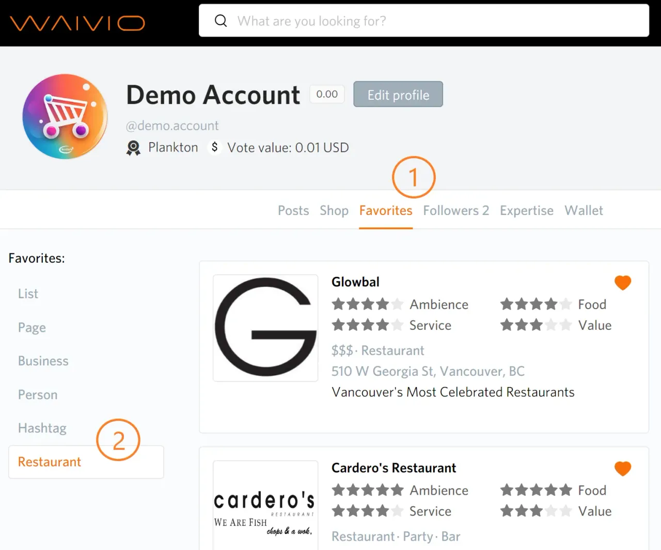Select Hashtag in Favorites sidebar
The height and width of the screenshot is (550, 661).
tap(42, 428)
